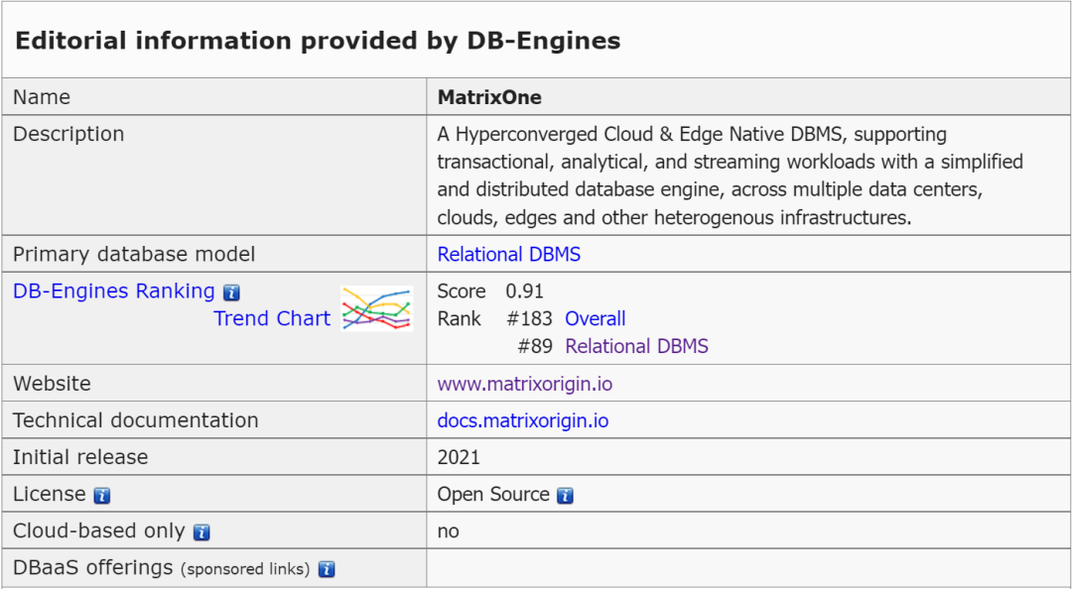Click the info icon after Open Source

coord(565,496)
